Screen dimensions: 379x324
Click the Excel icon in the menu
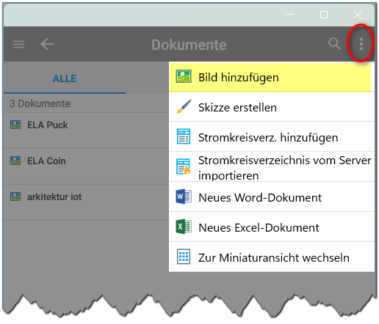click(184, 227)
